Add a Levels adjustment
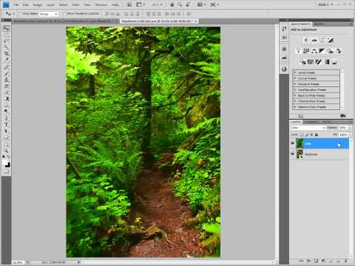 [x=314, y=40]
